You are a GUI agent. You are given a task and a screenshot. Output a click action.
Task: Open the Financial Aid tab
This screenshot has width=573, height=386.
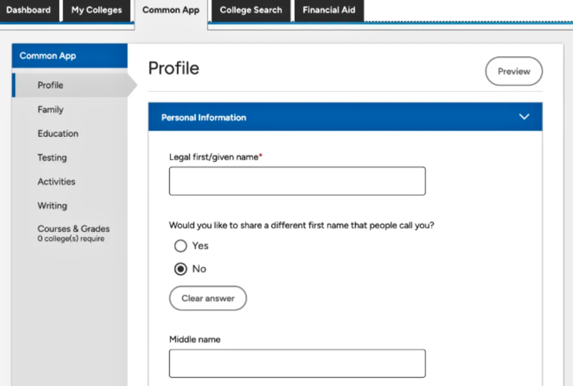click(328, 10)
